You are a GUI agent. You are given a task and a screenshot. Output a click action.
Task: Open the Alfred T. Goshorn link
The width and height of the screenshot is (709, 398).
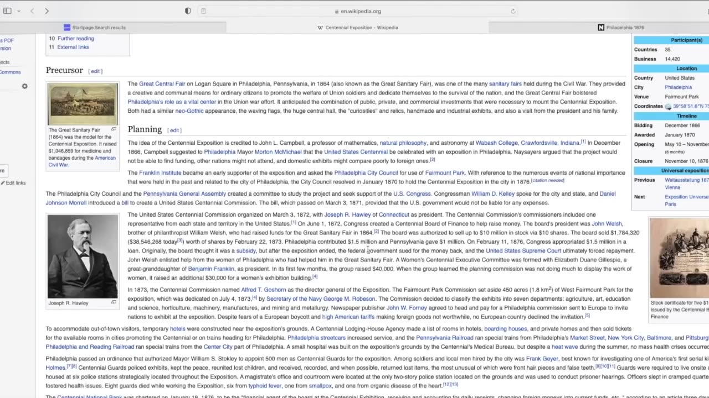[264, 290]
